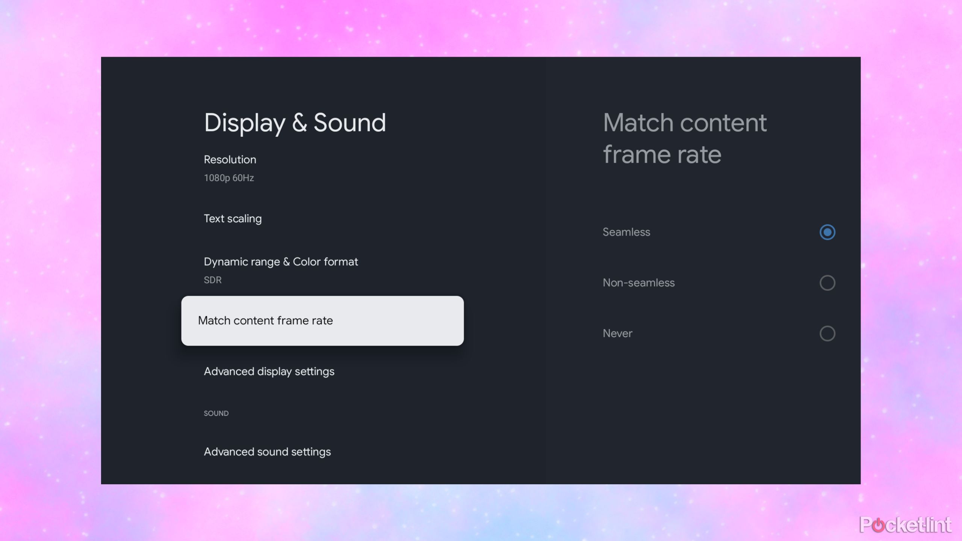Click the Seamless option label
The image size is (962, 541).
pos(626,232)
